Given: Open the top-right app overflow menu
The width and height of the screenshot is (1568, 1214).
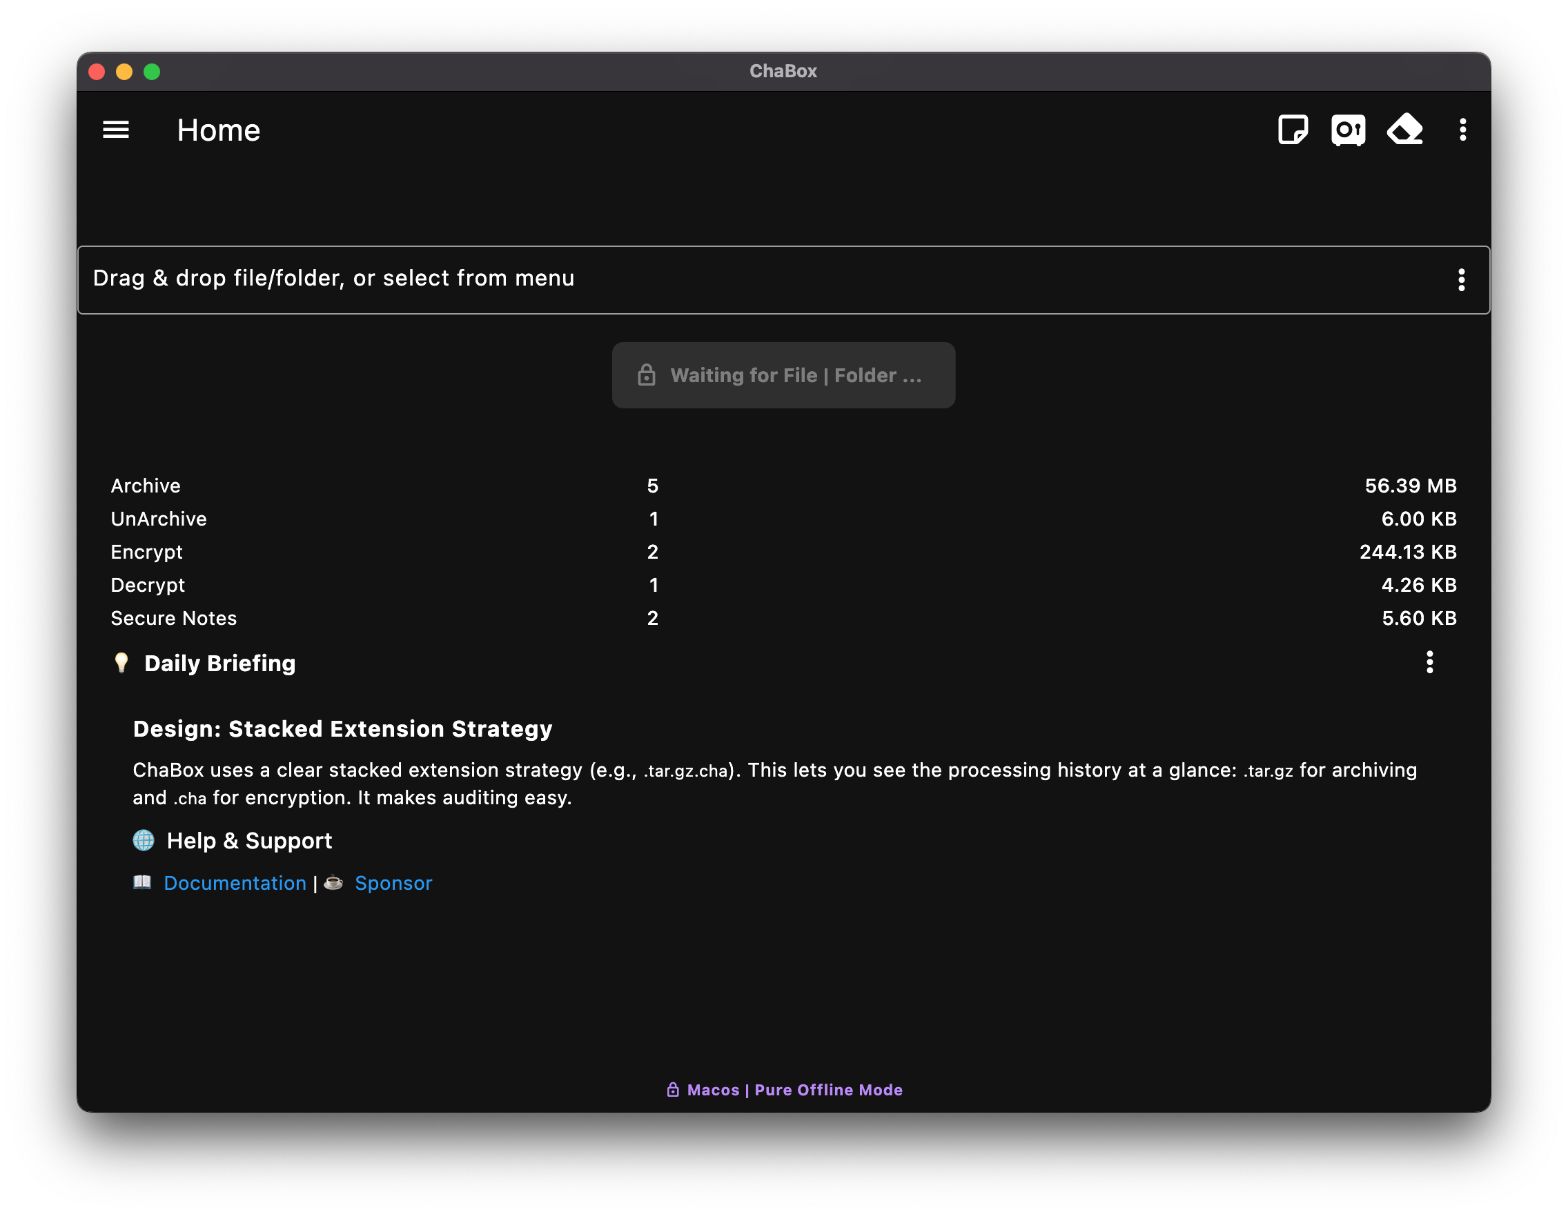Looking at the screenshot, I should pyautogui.click(x=1462, y=130).
